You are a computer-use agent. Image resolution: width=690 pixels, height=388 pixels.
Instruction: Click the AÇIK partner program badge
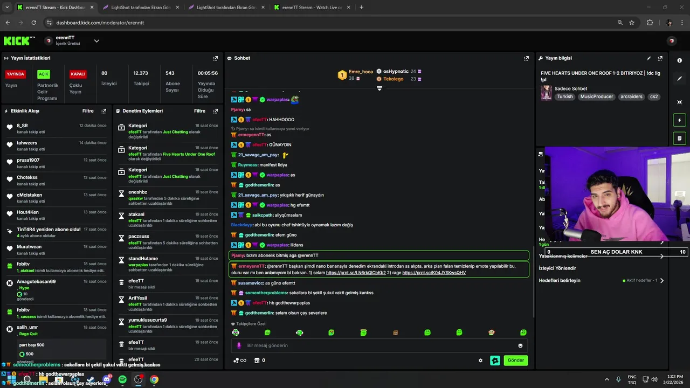tap(44, 74)
